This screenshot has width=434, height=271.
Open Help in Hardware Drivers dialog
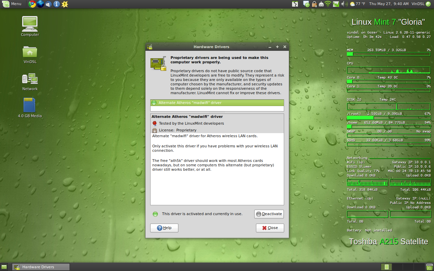click(x=164, y=228)
